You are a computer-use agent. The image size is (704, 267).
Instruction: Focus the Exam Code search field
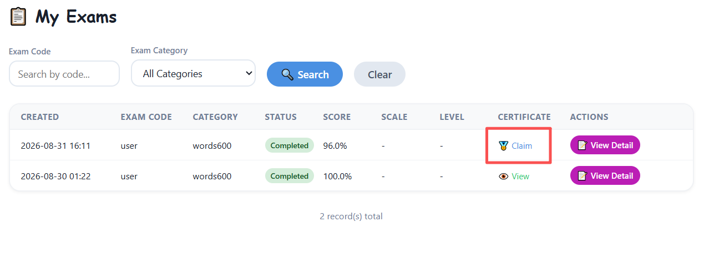(x=64, y=74)
